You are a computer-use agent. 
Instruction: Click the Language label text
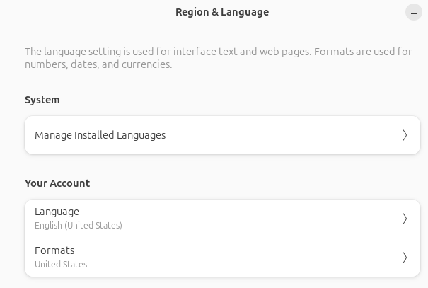(x=57, y=212)
